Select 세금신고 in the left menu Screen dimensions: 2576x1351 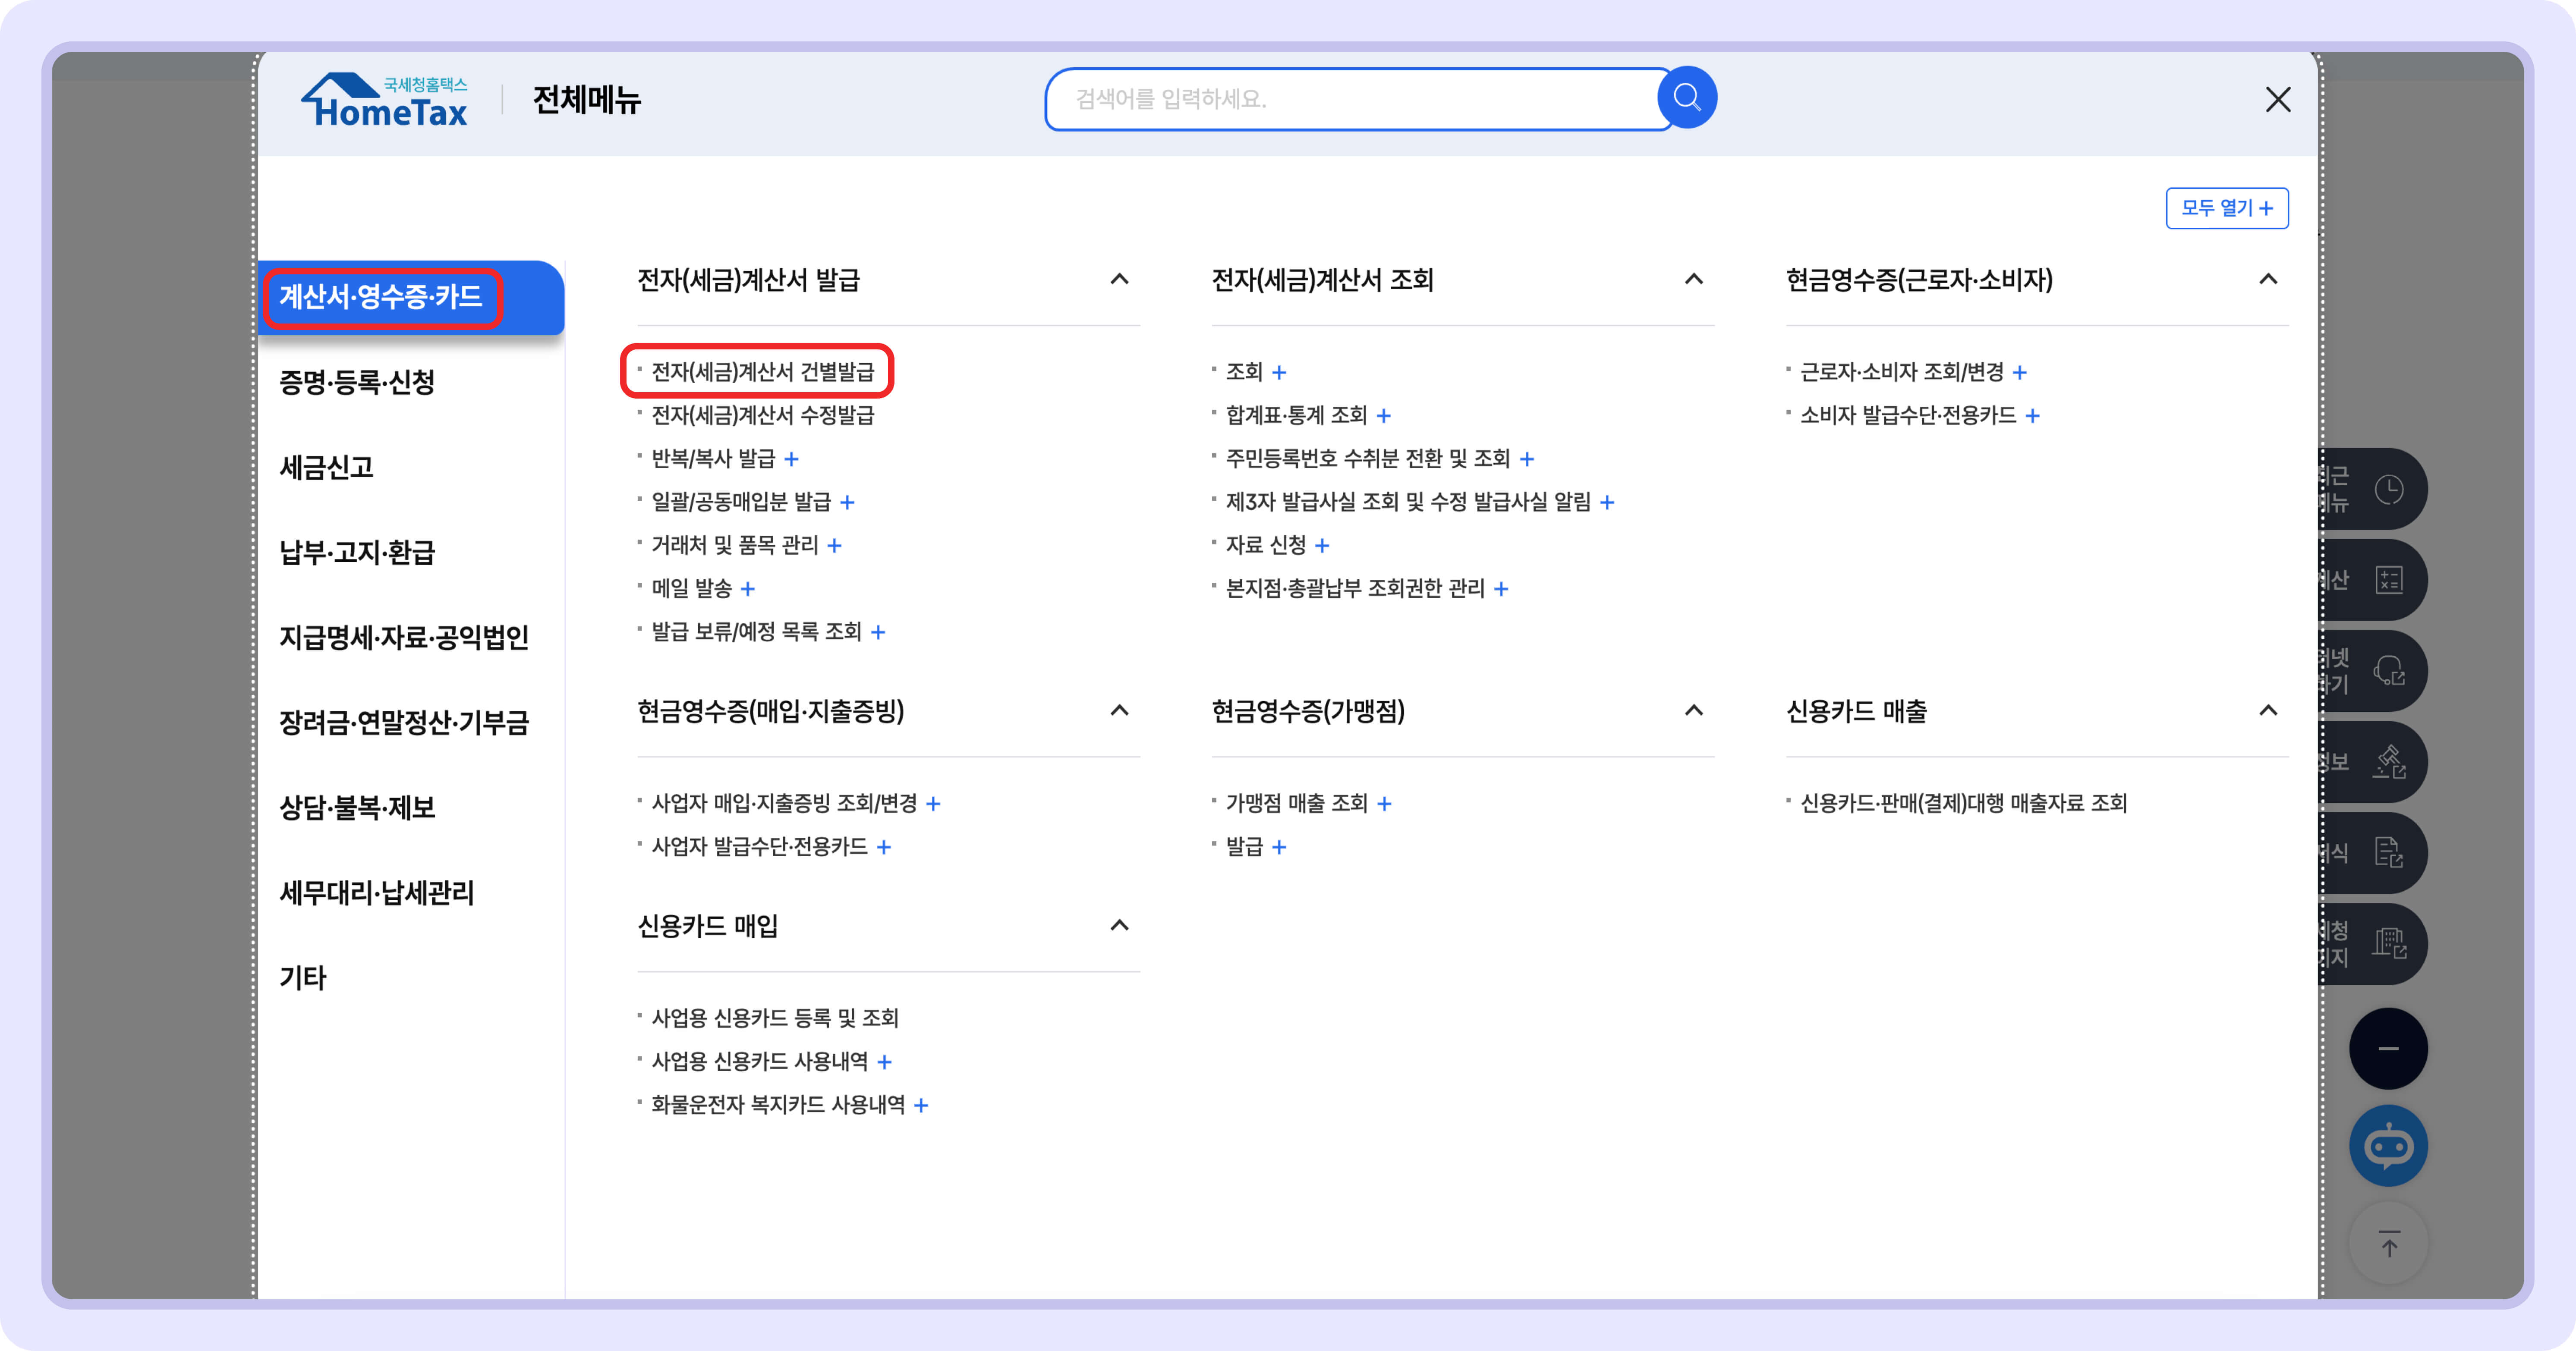326,467
